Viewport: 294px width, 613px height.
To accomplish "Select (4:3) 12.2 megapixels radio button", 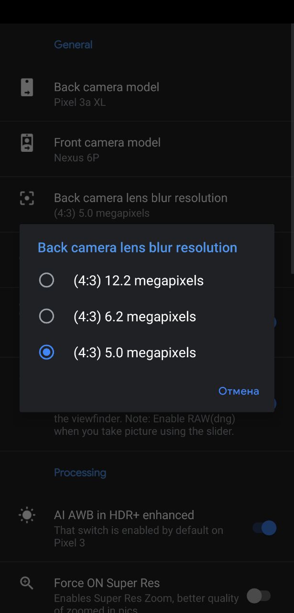I will [46, 280].
